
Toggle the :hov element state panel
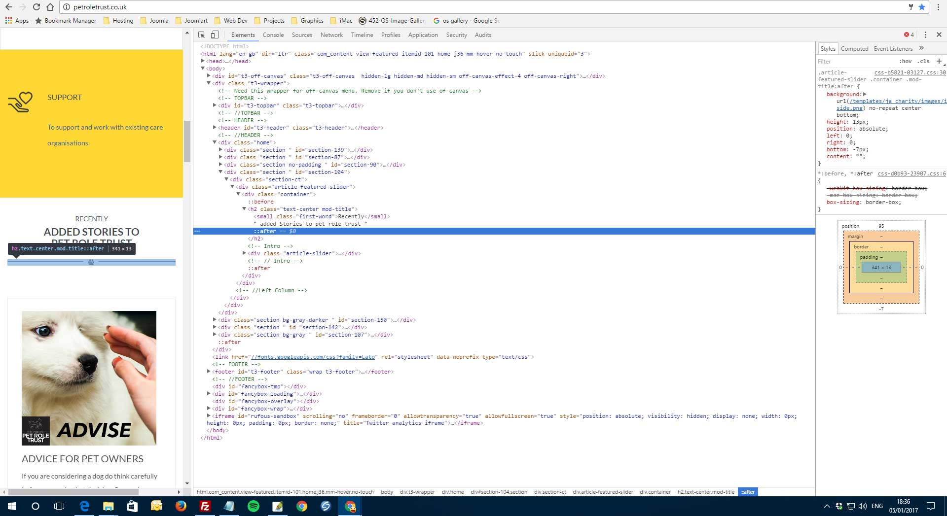[906, 62]
